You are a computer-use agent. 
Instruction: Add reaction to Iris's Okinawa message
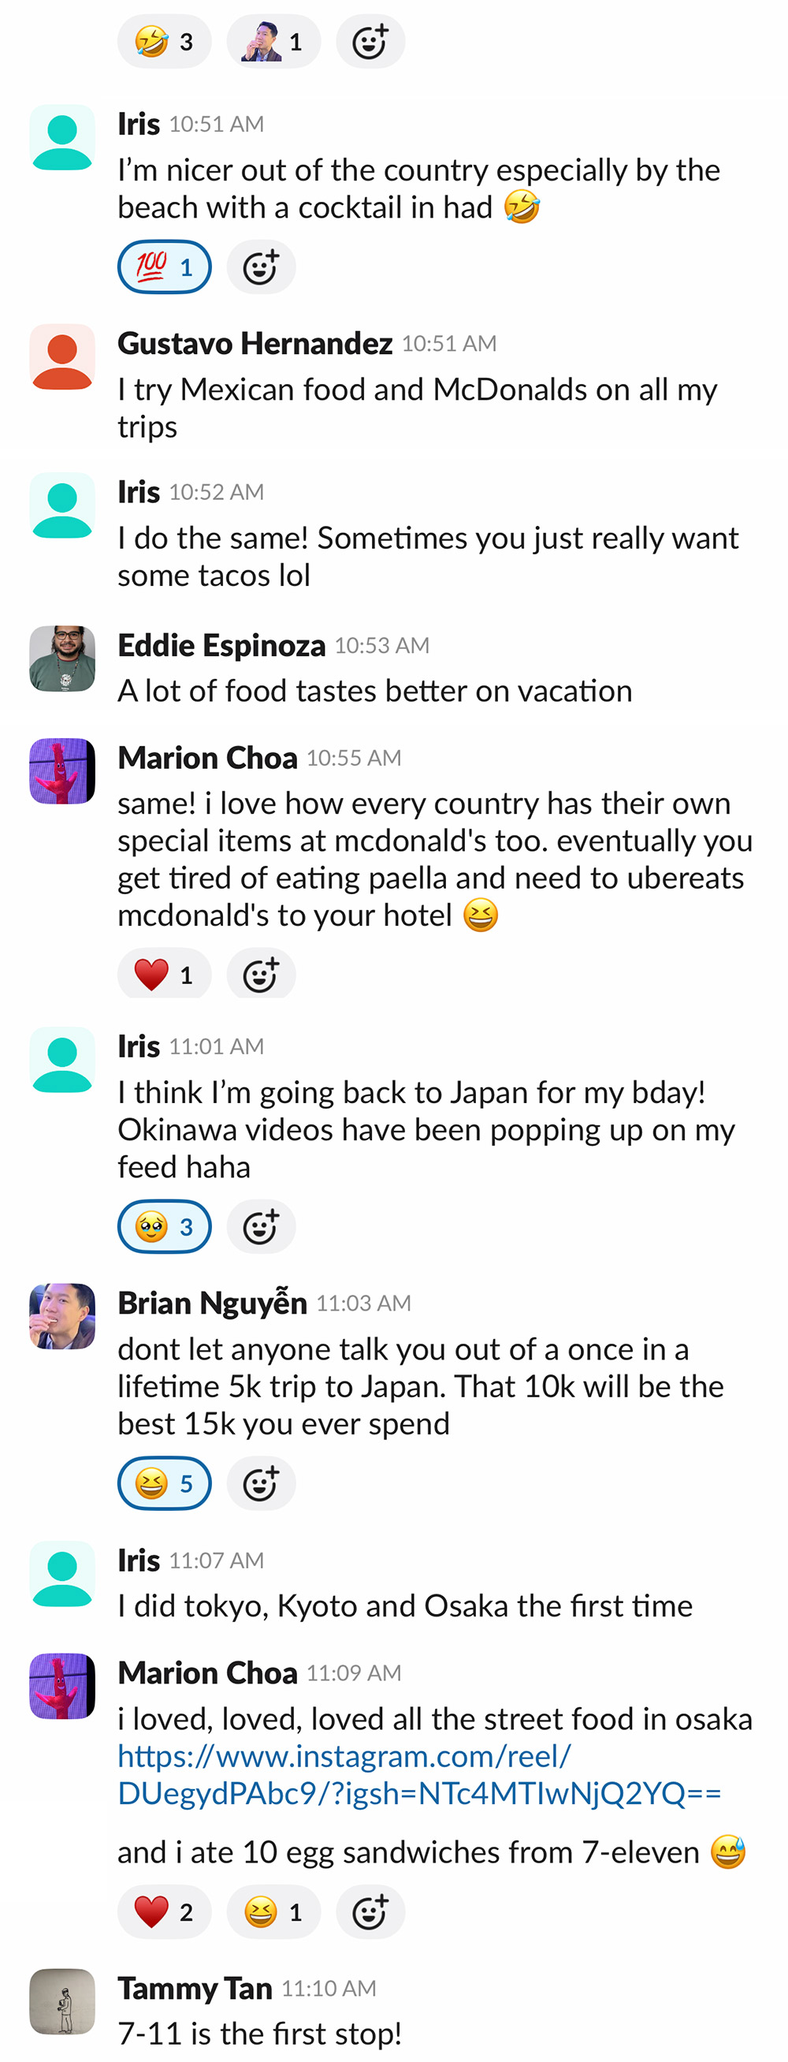(261, 1226)
